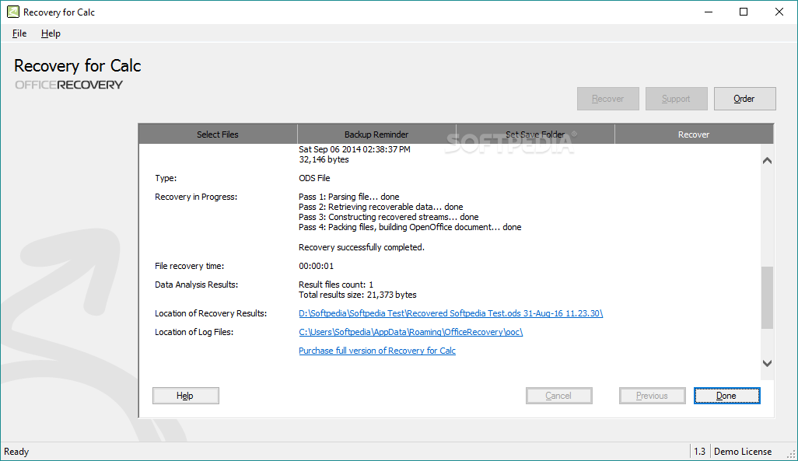798x461 pixels.
Task: Open the log files location link
Action: tap(410, 332)
